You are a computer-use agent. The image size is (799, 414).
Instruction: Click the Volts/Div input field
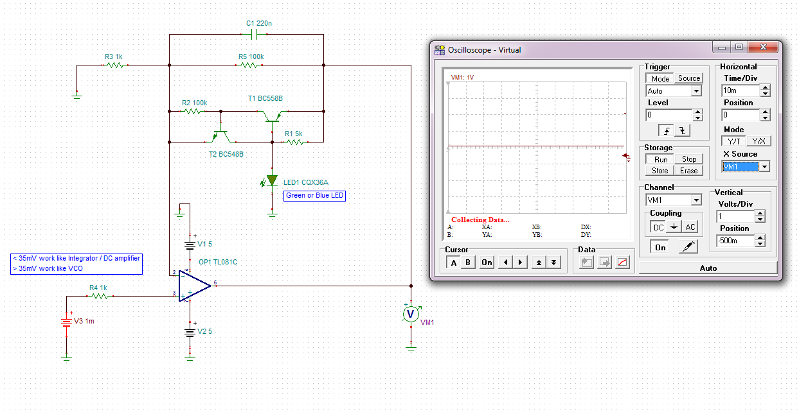(x=735, y=216)
